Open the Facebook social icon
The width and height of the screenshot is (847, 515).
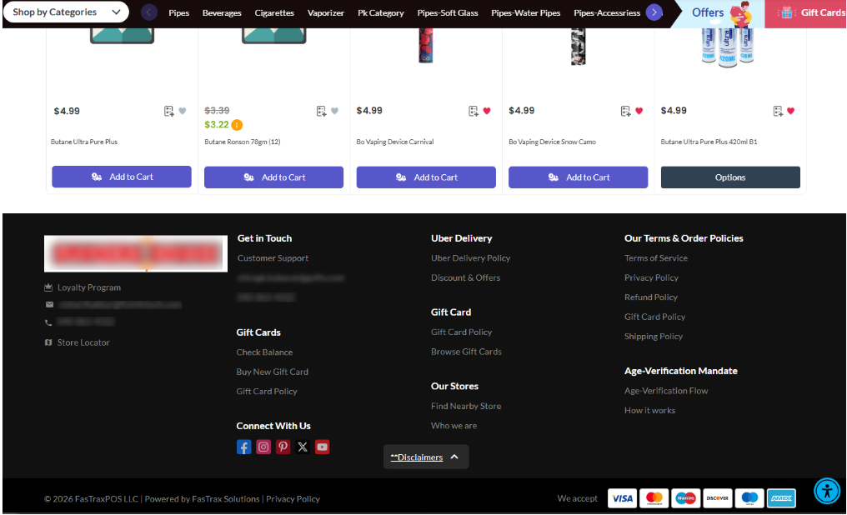(x=243, y=447)
